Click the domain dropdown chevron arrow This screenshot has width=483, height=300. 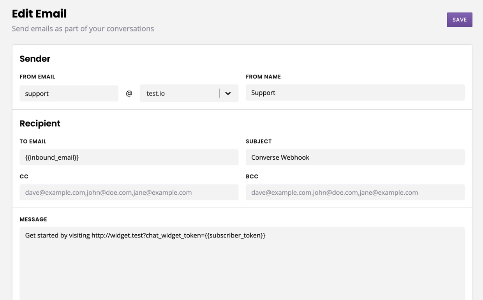click(228, 93)
